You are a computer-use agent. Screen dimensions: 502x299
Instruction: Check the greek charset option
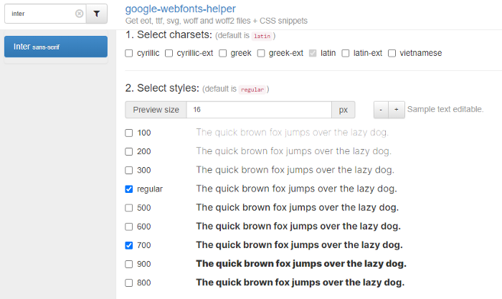222,53
